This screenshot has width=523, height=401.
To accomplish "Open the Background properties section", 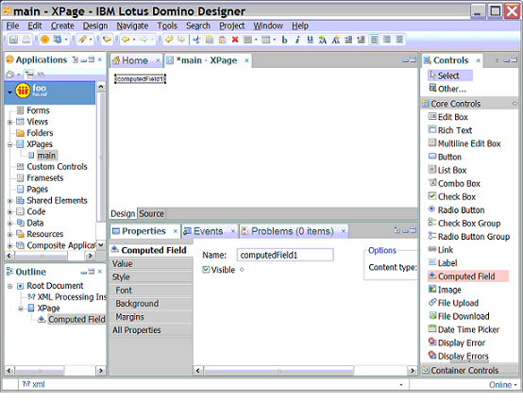I will click(151, 304).
